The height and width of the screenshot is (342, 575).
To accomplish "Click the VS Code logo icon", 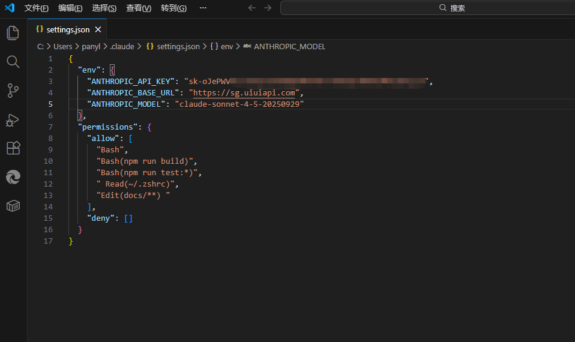I will 10,8.
